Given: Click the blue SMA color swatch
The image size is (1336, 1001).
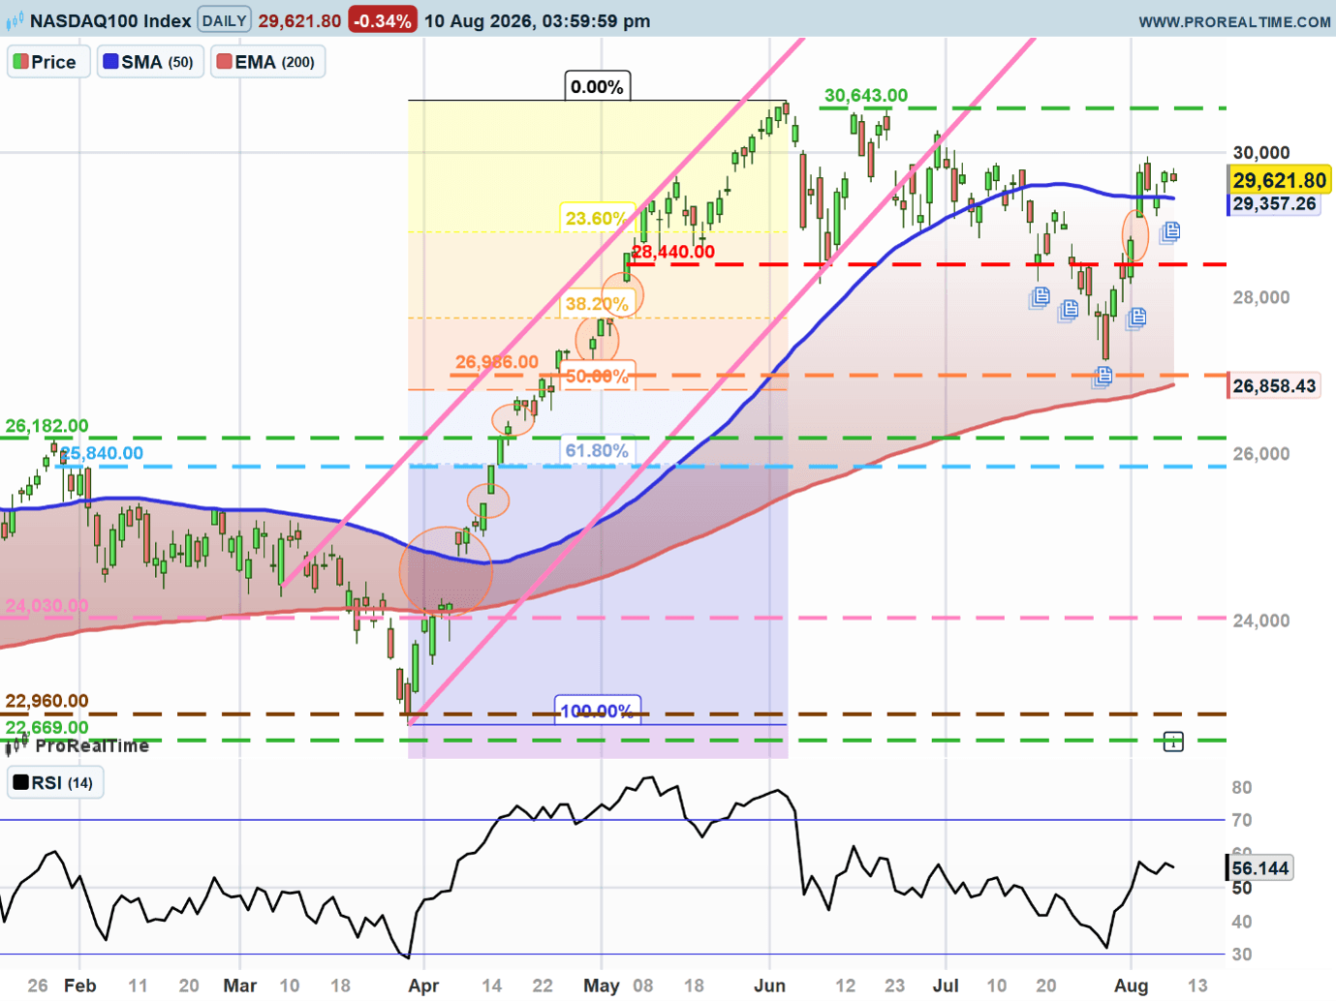Looking at the screenshot, I should (x=110, y=62).
